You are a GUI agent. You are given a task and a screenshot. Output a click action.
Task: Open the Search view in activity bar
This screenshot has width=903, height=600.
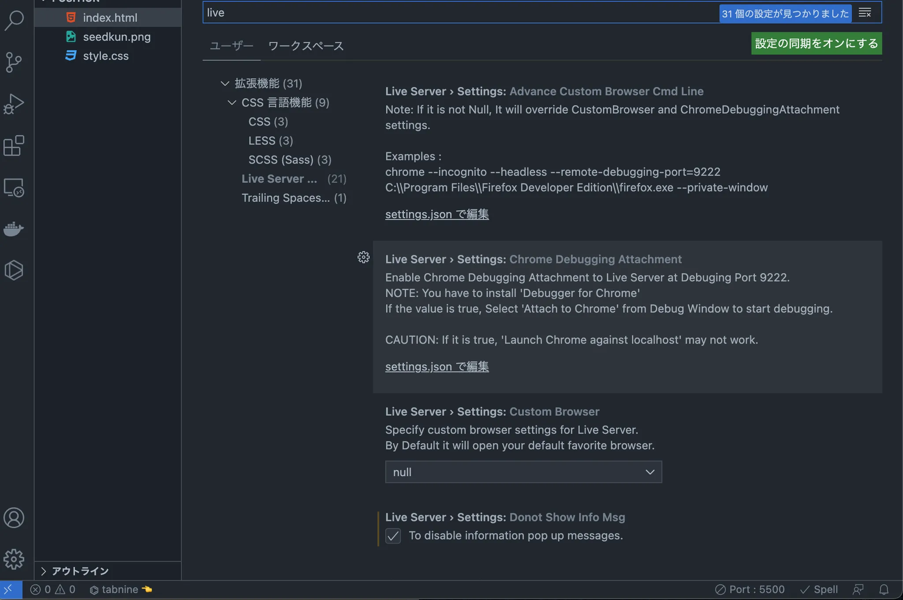(x=14, y=20)
